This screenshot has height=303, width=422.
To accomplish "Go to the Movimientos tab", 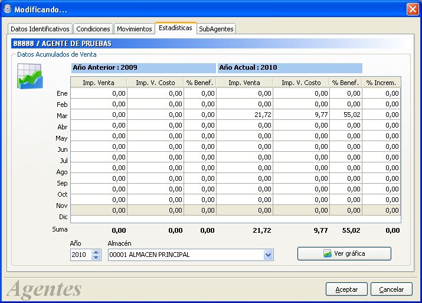I will pyautogui.click(x=135, y=29).
